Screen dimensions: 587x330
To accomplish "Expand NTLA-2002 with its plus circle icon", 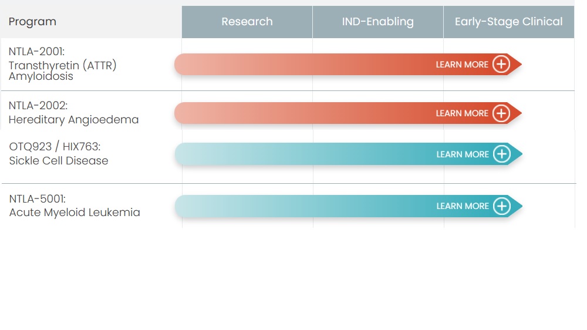I will (501, 113).
